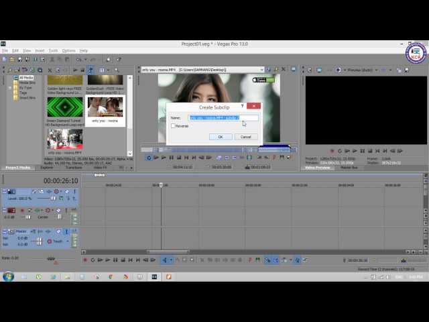Click OK in Create Subclip dialog

[221, 137]
